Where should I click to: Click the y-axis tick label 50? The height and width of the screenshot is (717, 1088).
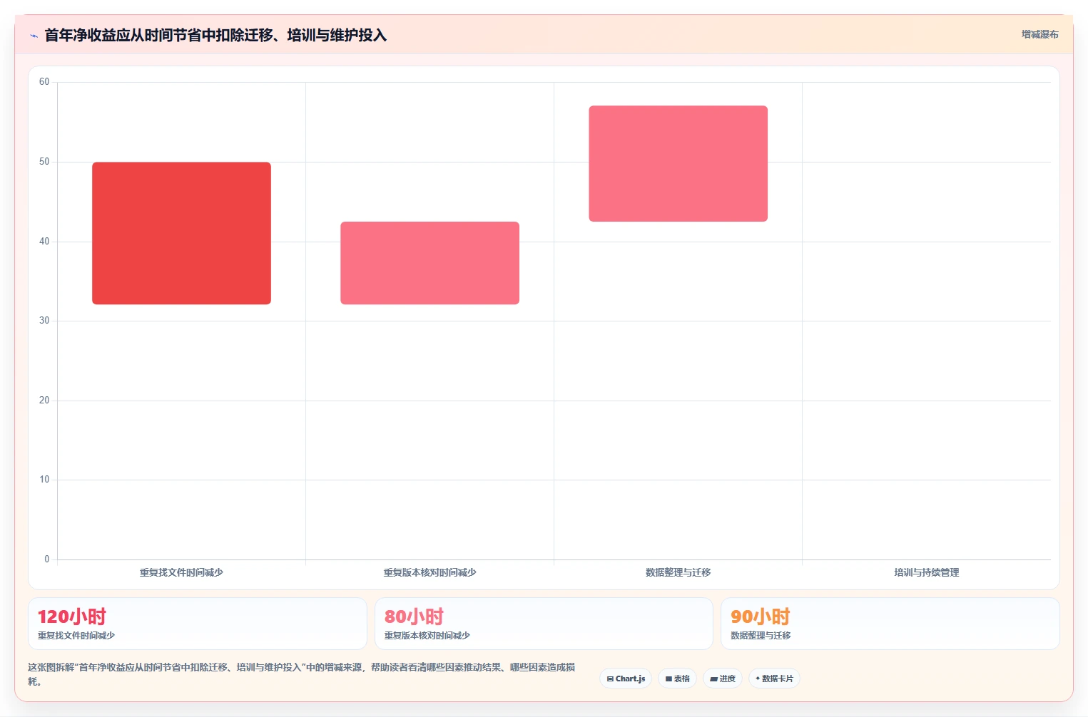pos(44,162)
